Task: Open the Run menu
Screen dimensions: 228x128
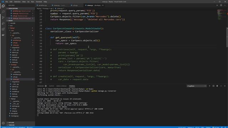Action: (32, 1)
